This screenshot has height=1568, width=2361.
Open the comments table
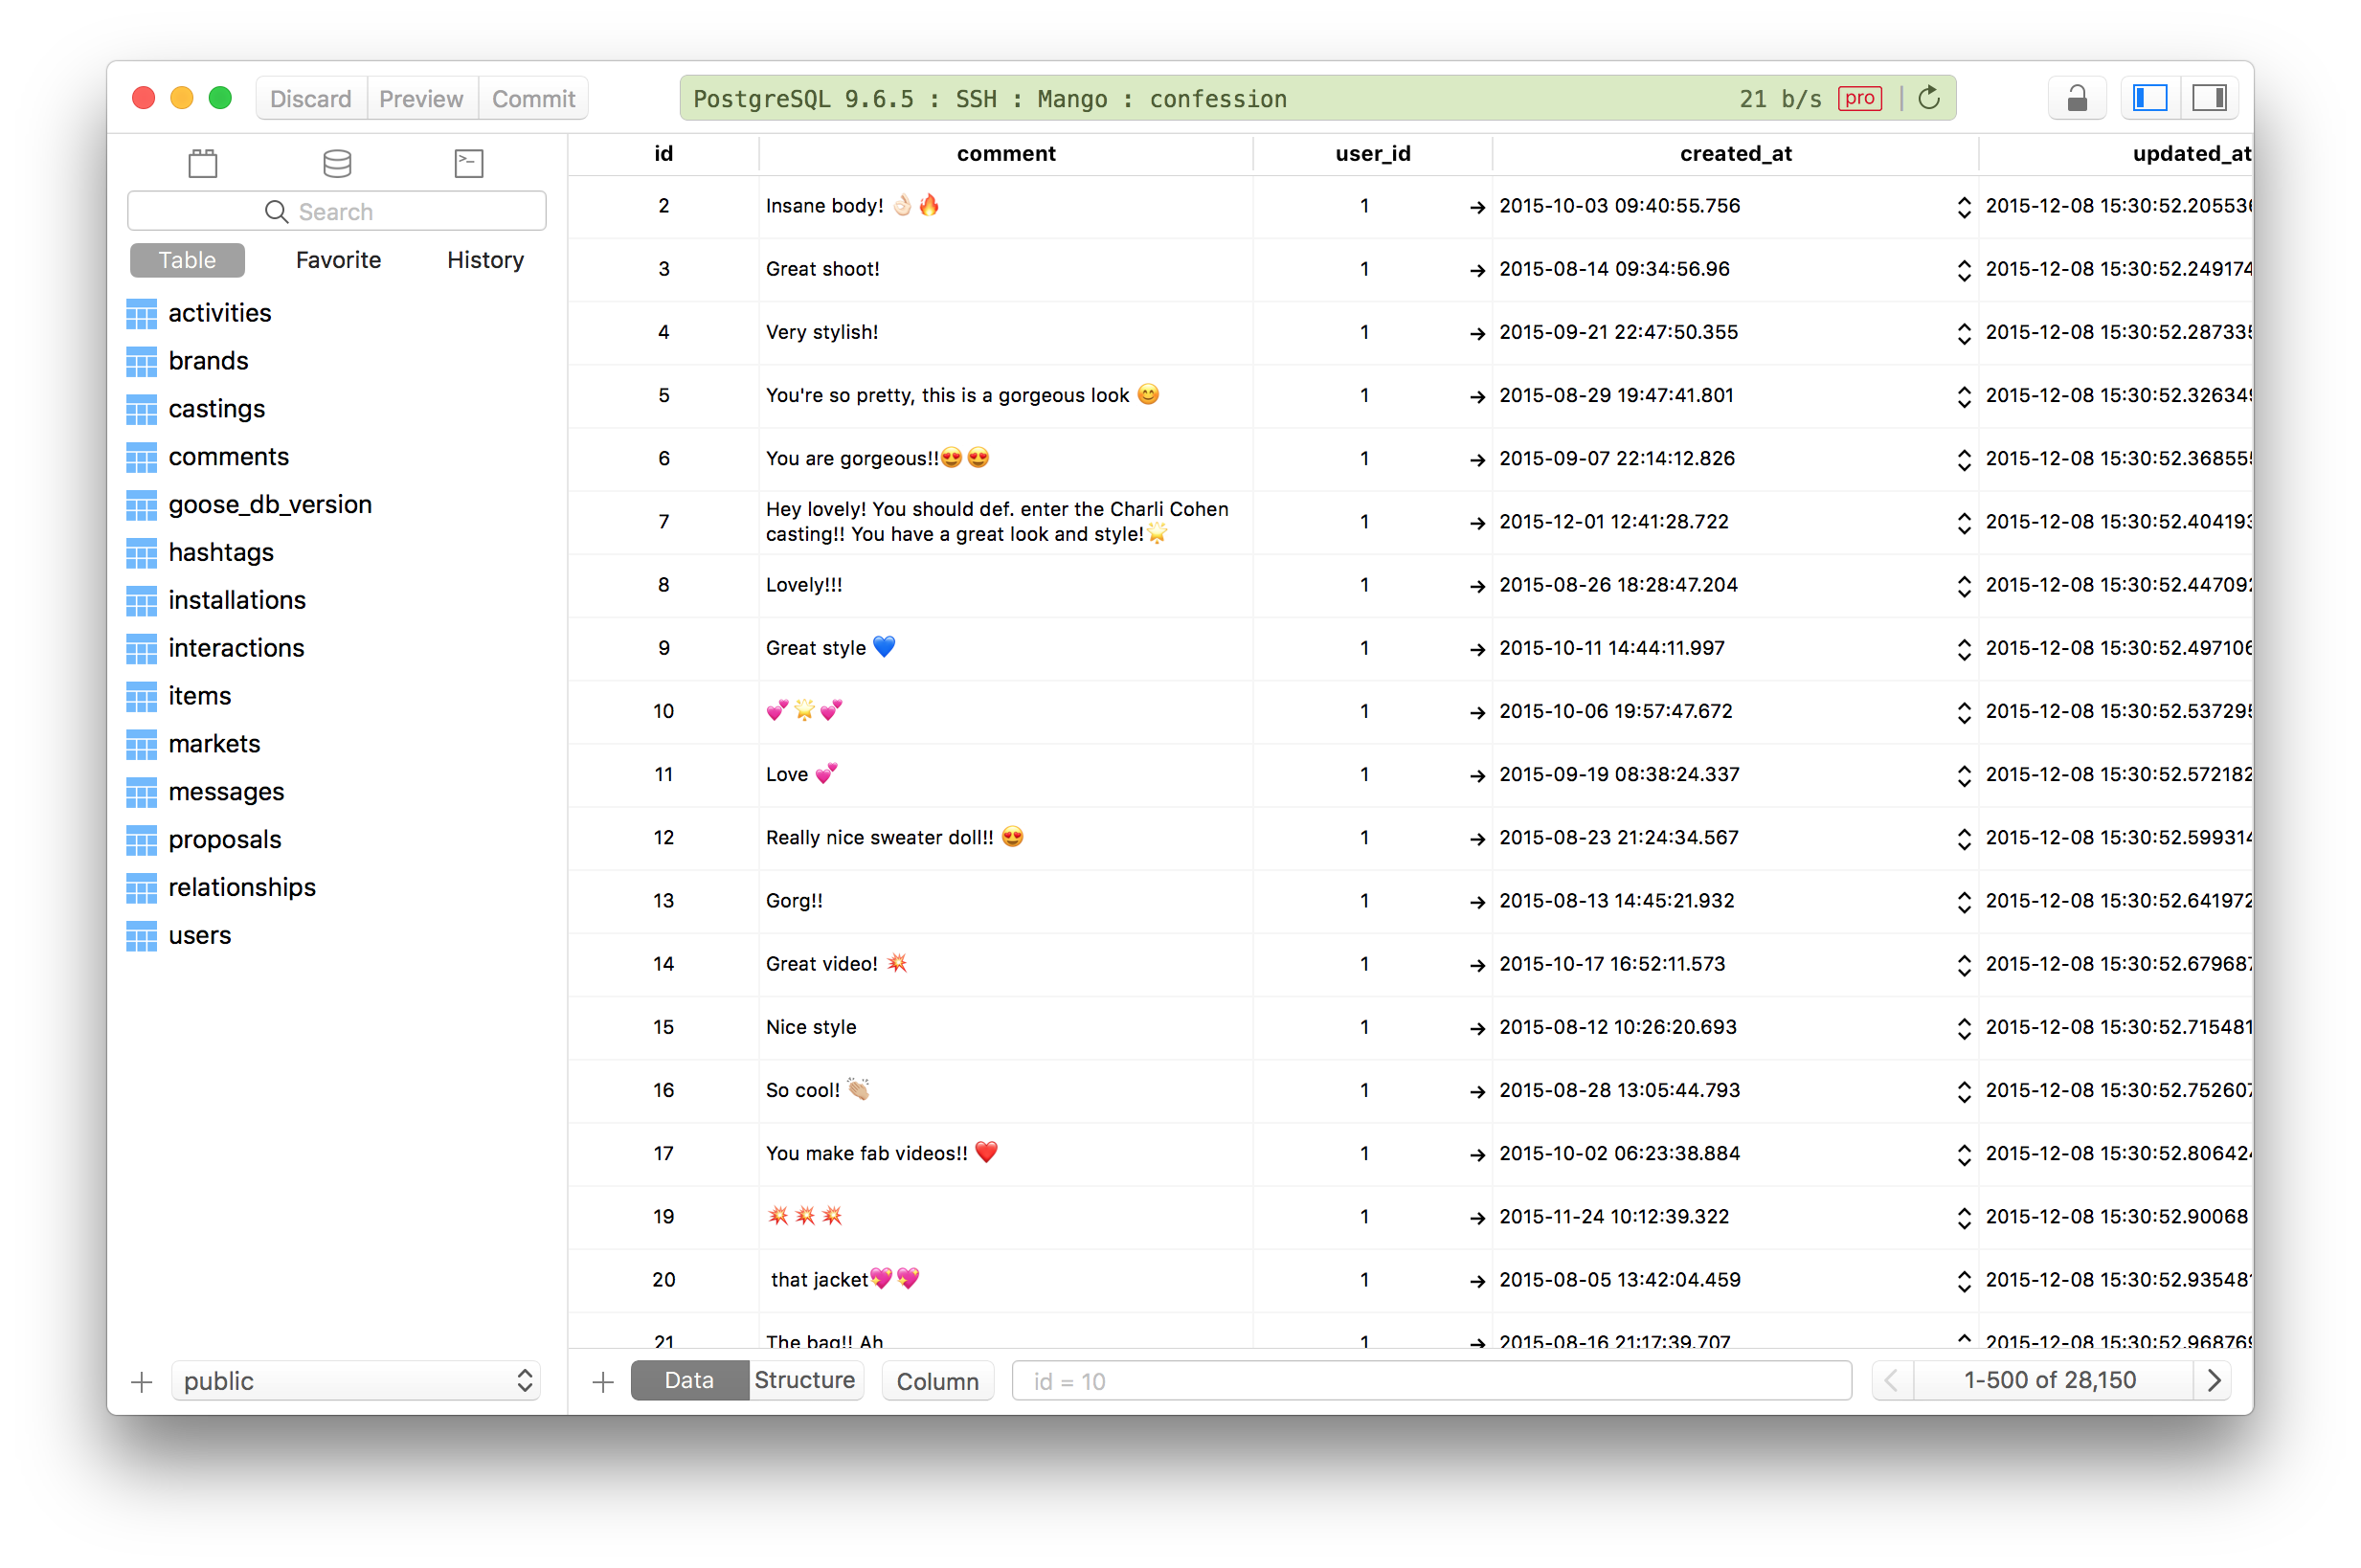228,457
